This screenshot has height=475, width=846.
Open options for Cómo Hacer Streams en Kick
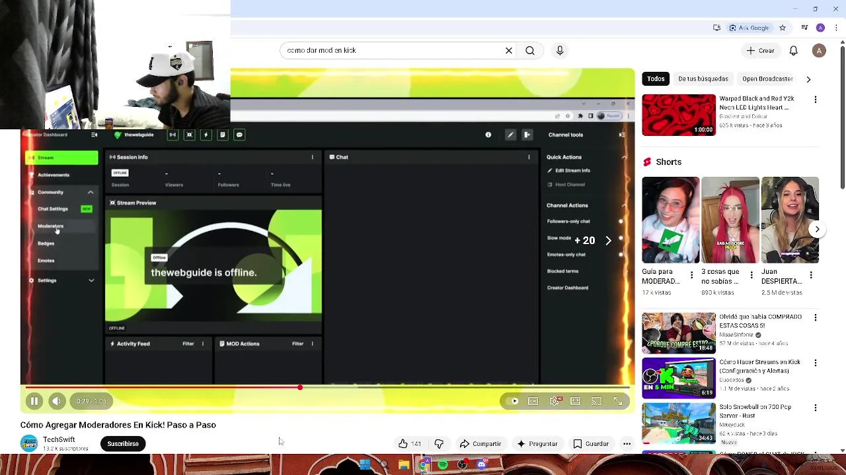click(816, 363)
